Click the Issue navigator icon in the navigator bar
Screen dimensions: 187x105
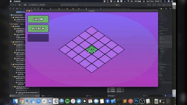pos(24,9)
